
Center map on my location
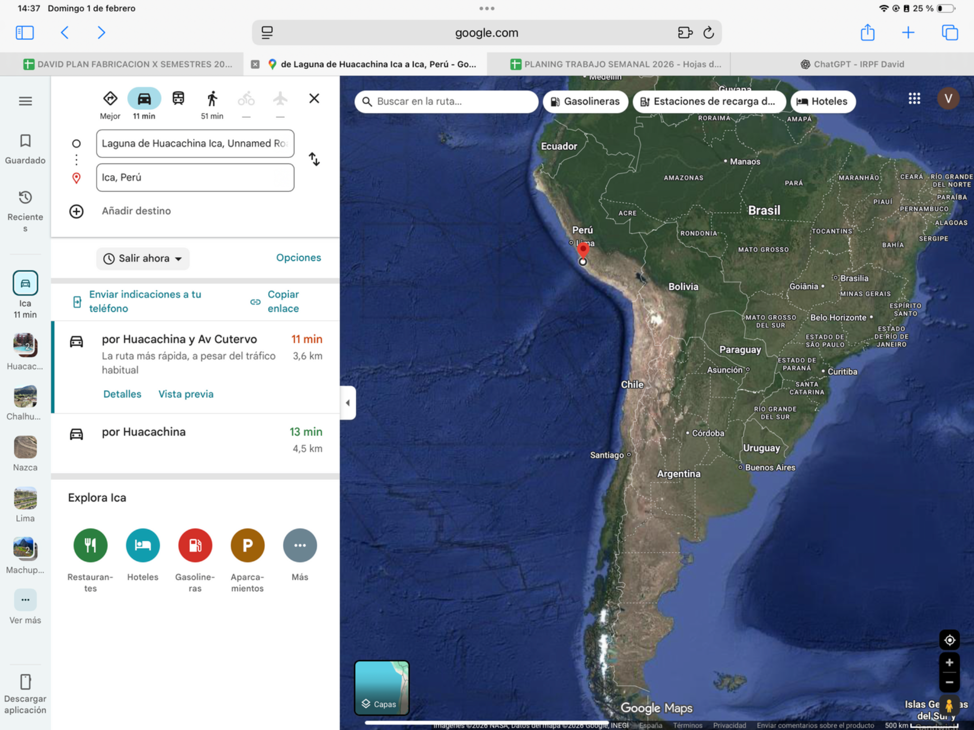tap(949, 640)
